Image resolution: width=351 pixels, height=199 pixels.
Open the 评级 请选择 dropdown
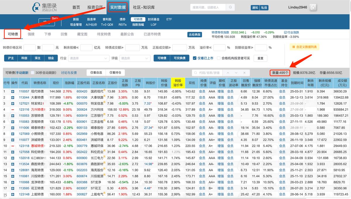click(x=135, y=58)
